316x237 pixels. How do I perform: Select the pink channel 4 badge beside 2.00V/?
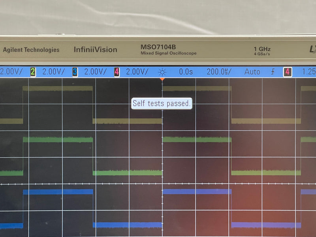tap(117, 72)
